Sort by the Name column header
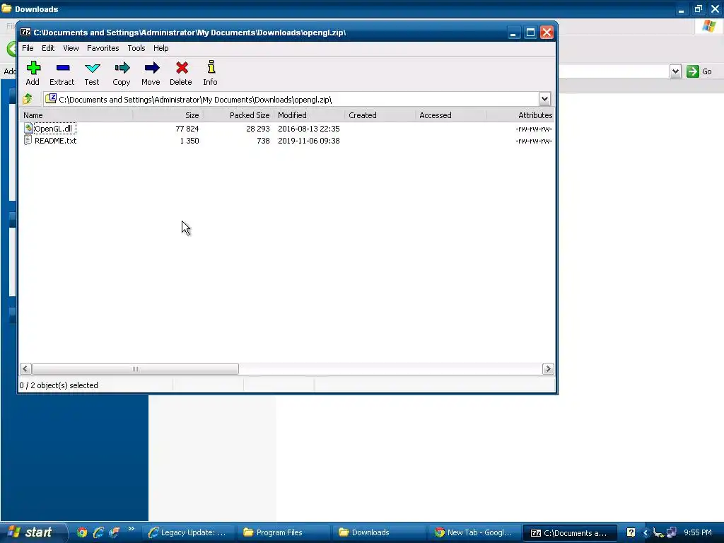724x543 pixels. [76, 115]
